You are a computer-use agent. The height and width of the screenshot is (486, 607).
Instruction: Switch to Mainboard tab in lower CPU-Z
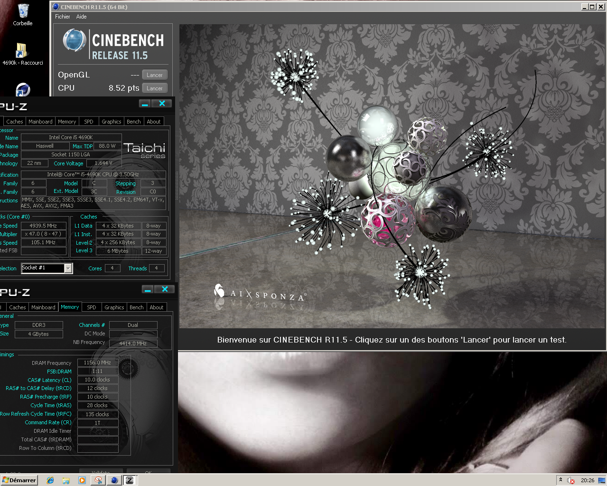tap(43, 307)
